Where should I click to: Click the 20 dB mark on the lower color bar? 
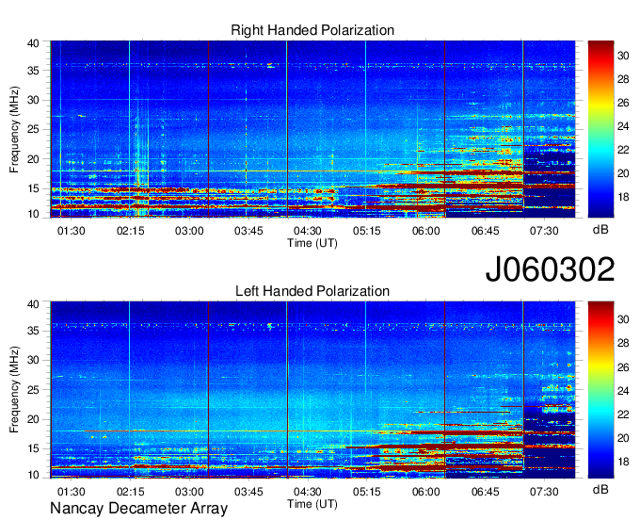point(623,438)
